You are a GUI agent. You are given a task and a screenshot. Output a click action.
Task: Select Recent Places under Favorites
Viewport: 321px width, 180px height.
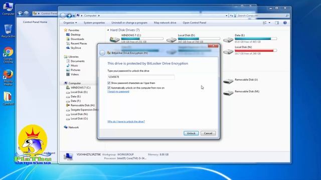[79, 43]
